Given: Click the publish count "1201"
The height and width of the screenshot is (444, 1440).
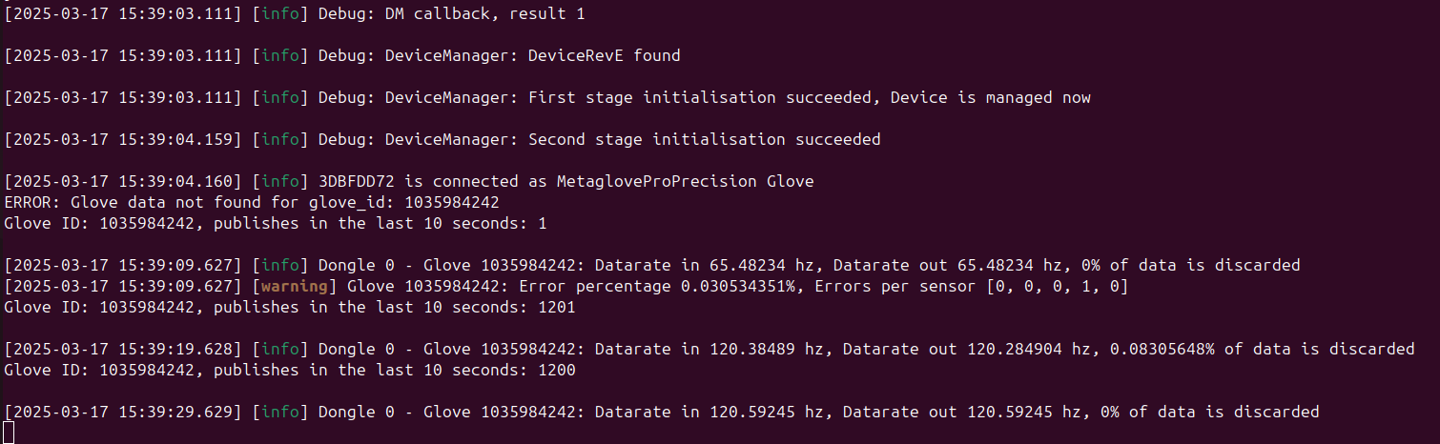Looking at the screenshot, I should (556, 307).
